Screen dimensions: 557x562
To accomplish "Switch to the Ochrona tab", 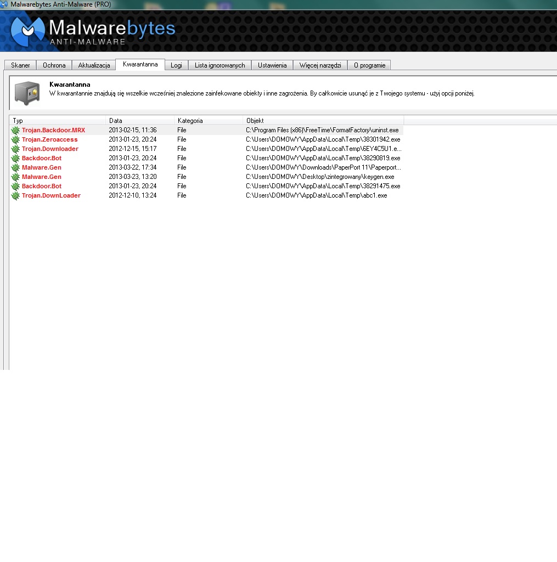I will [x=54, y=65].
